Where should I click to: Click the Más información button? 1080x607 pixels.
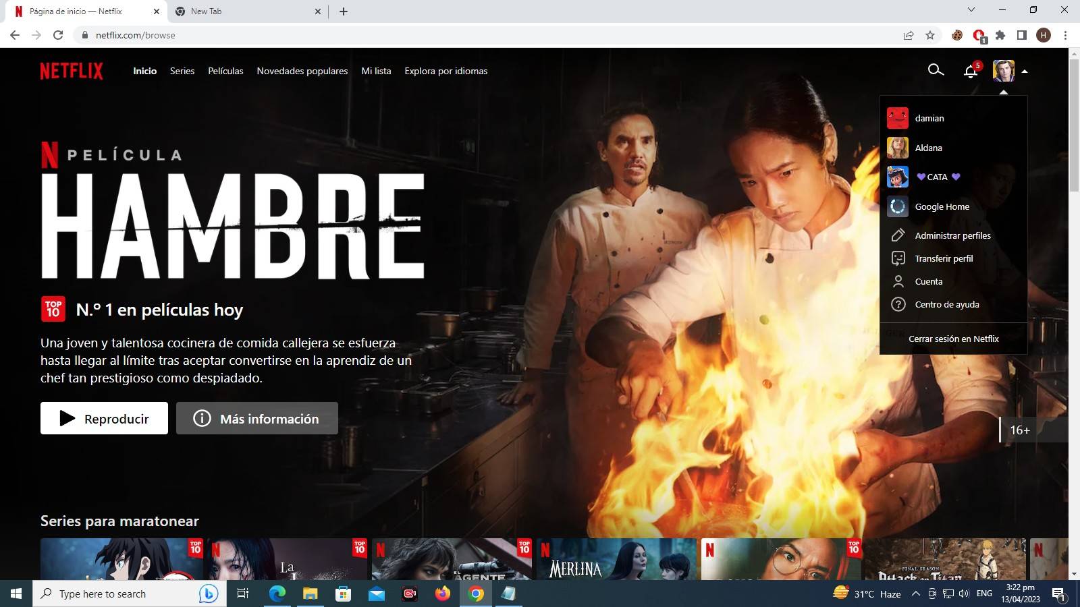coord(257,418)
